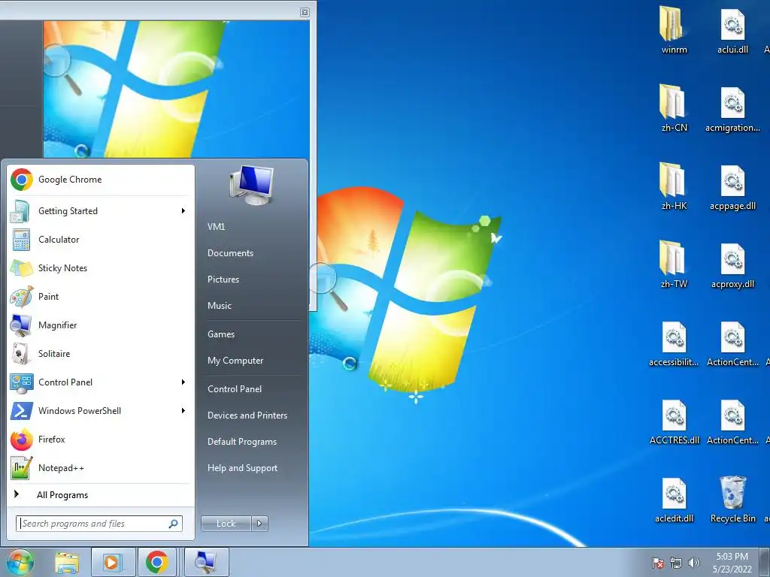Click the Control Panel icon in pinned programs list

click(x=21, y=382)
